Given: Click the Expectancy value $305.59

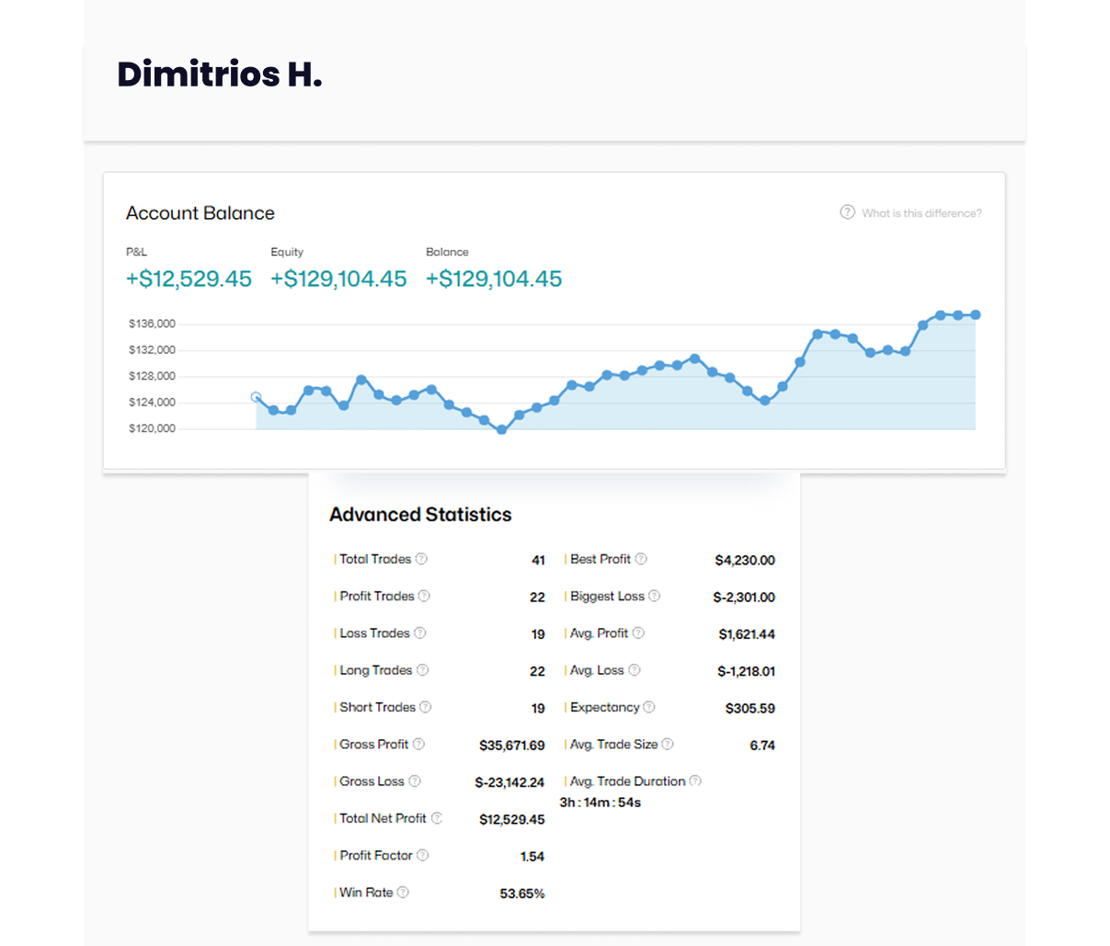Looking at the screenshot, I should pos(750,709).
